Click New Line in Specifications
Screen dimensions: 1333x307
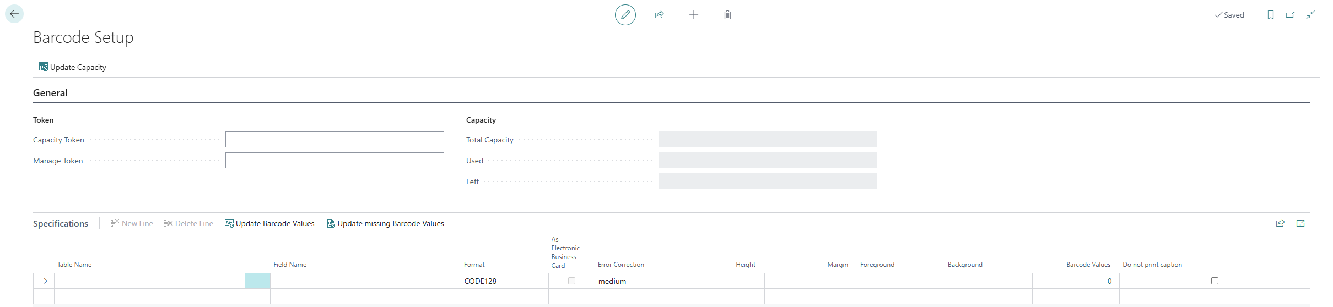132,223
